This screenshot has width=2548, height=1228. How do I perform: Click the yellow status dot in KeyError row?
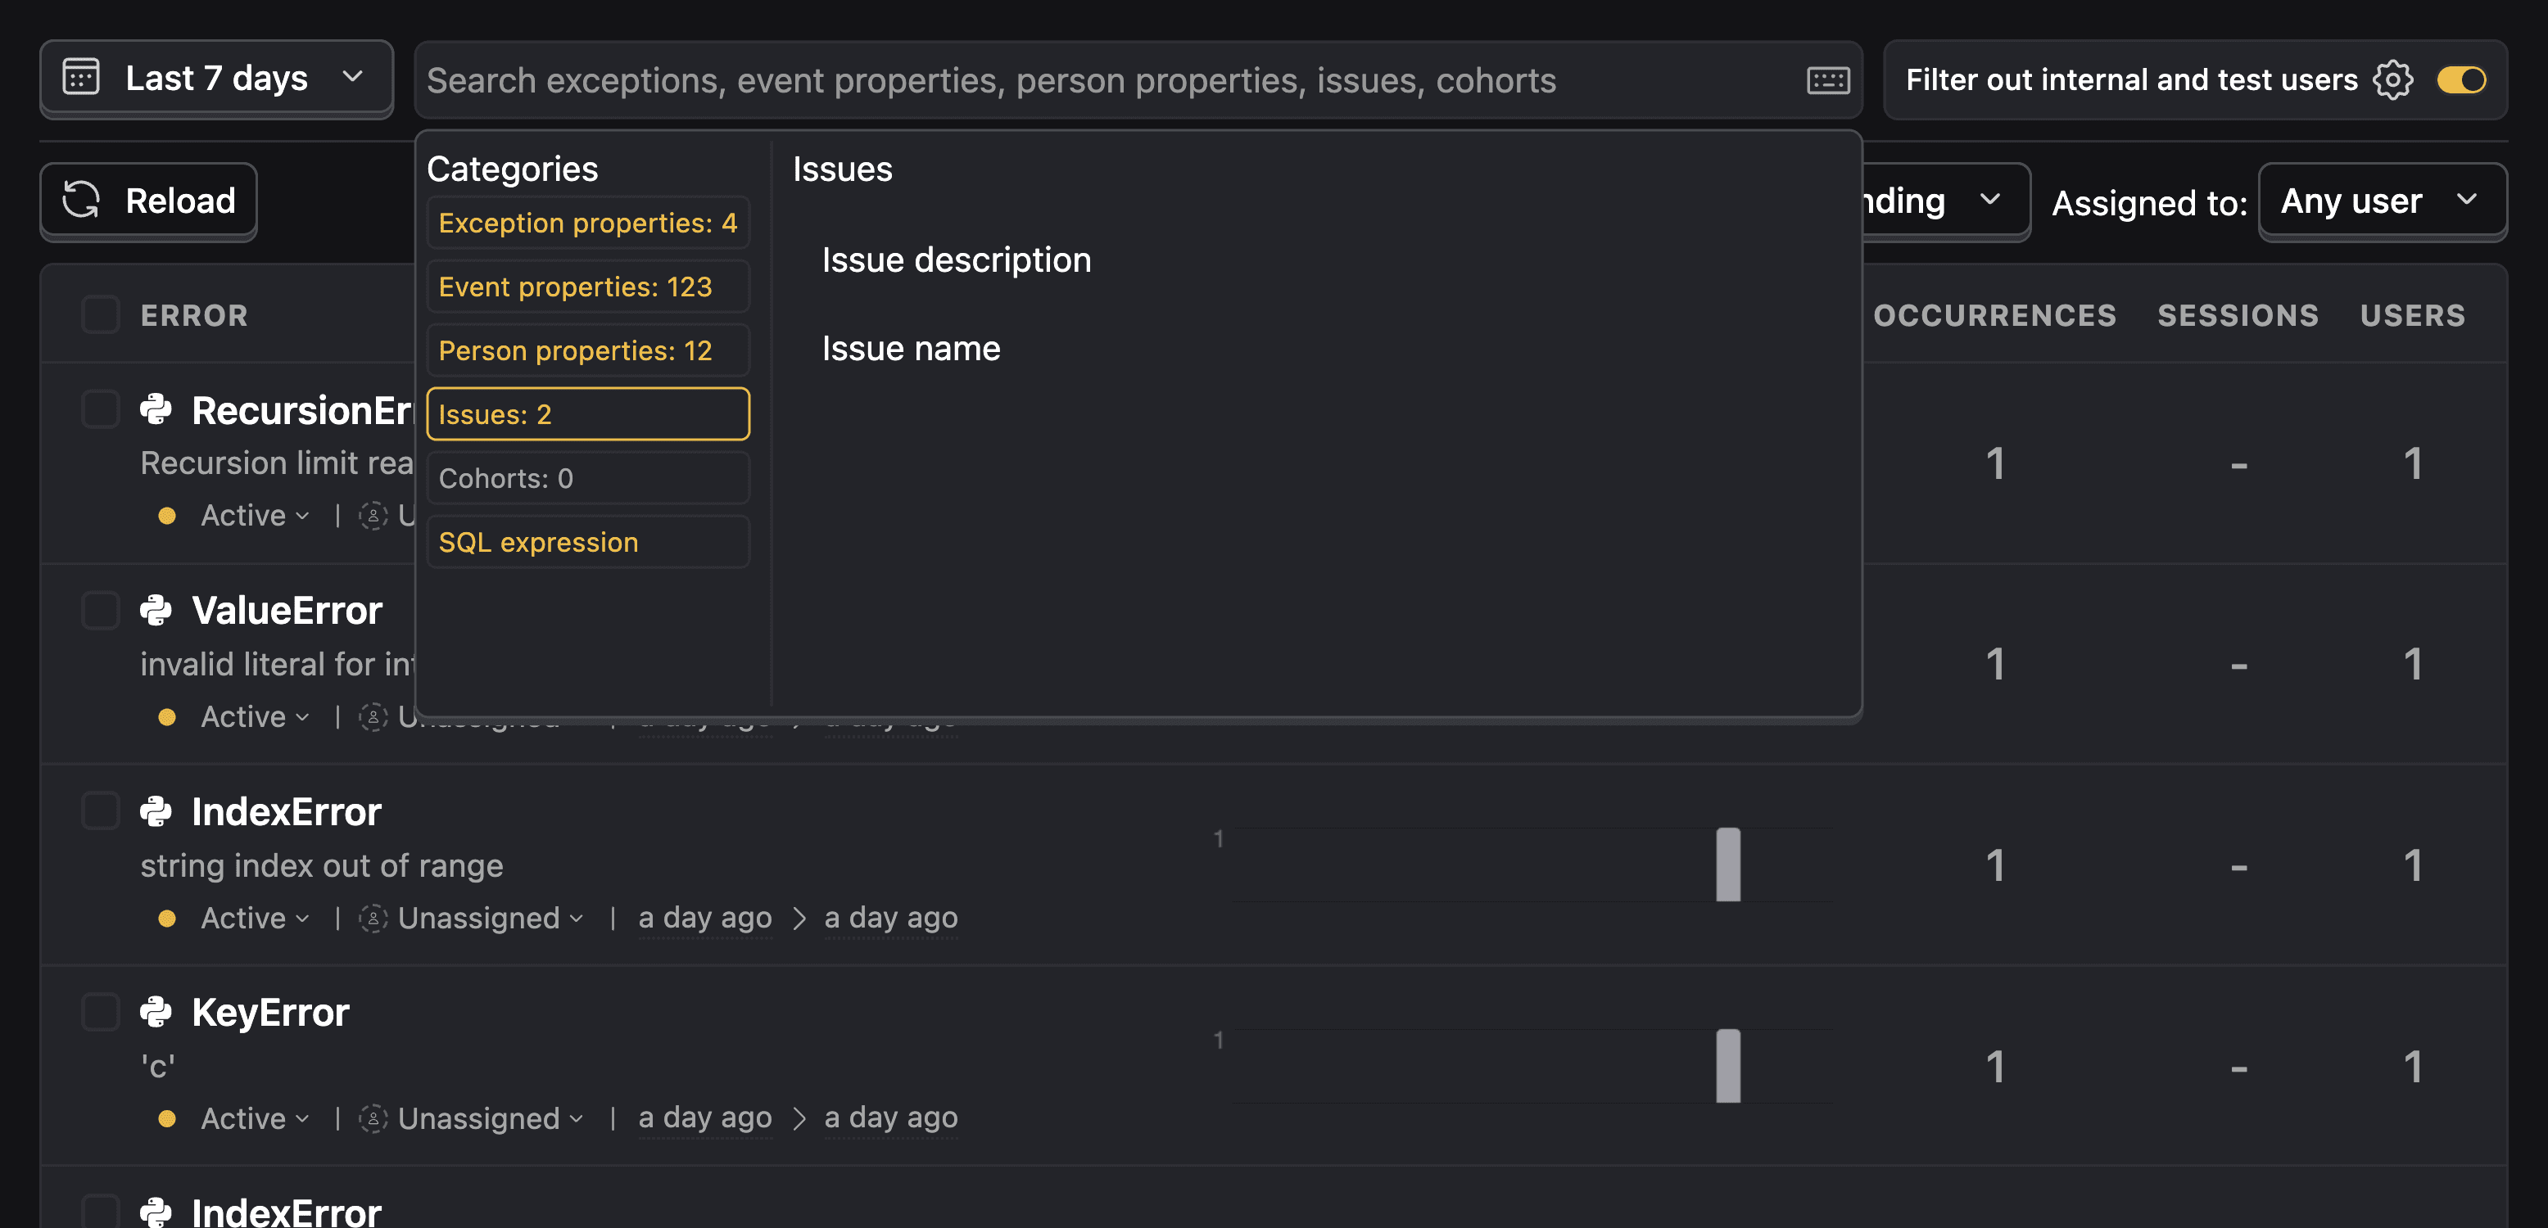[x=167, y=1118]
